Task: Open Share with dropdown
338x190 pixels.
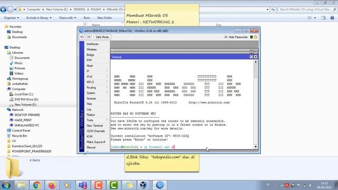Action: coord(68,18)
